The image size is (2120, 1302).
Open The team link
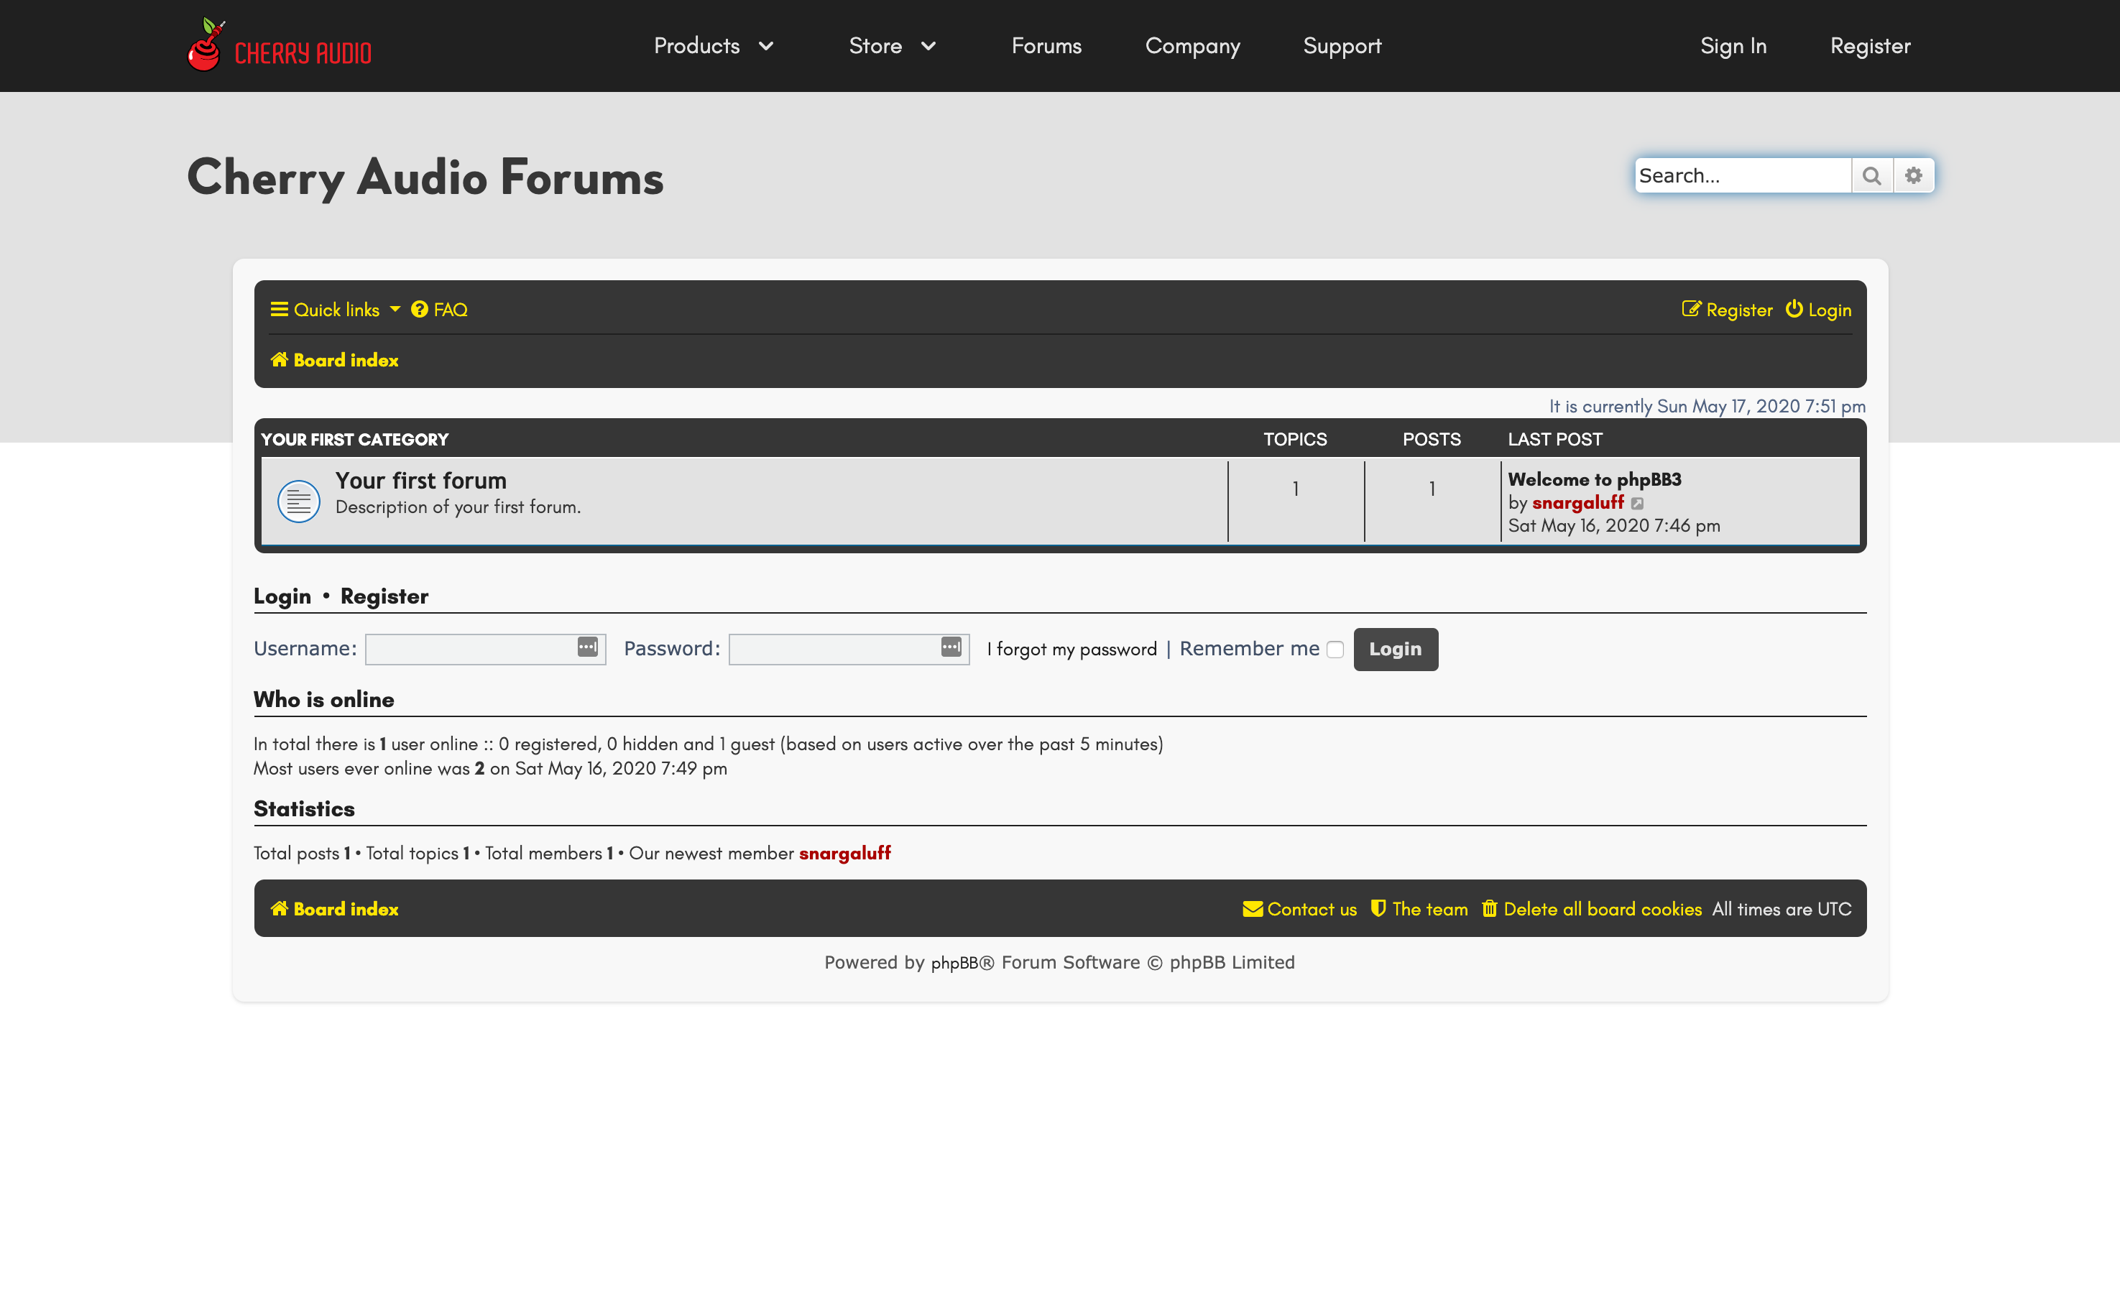point(1419,910)
